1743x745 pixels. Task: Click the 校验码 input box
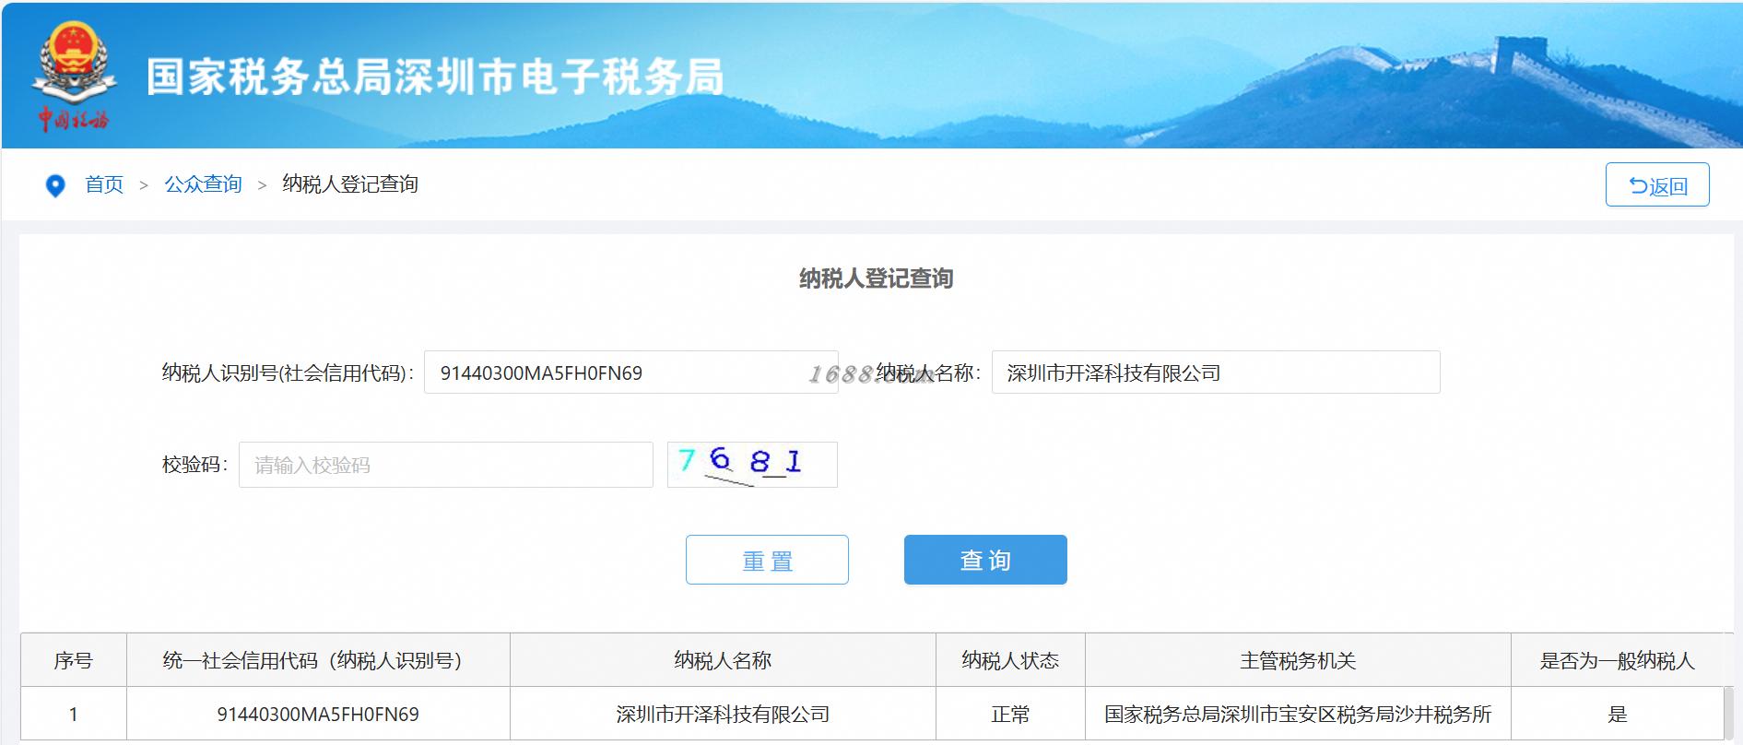click(x=446, y=465)
